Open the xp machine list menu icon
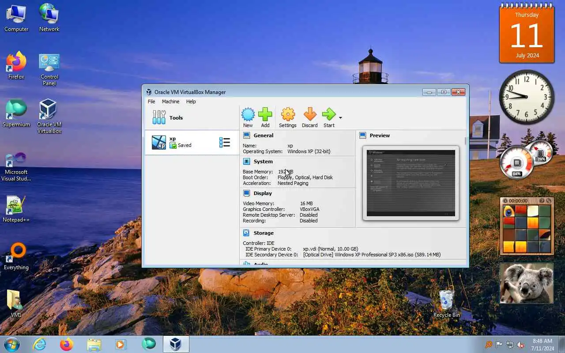The image size is (565, 353). [225, 142]
